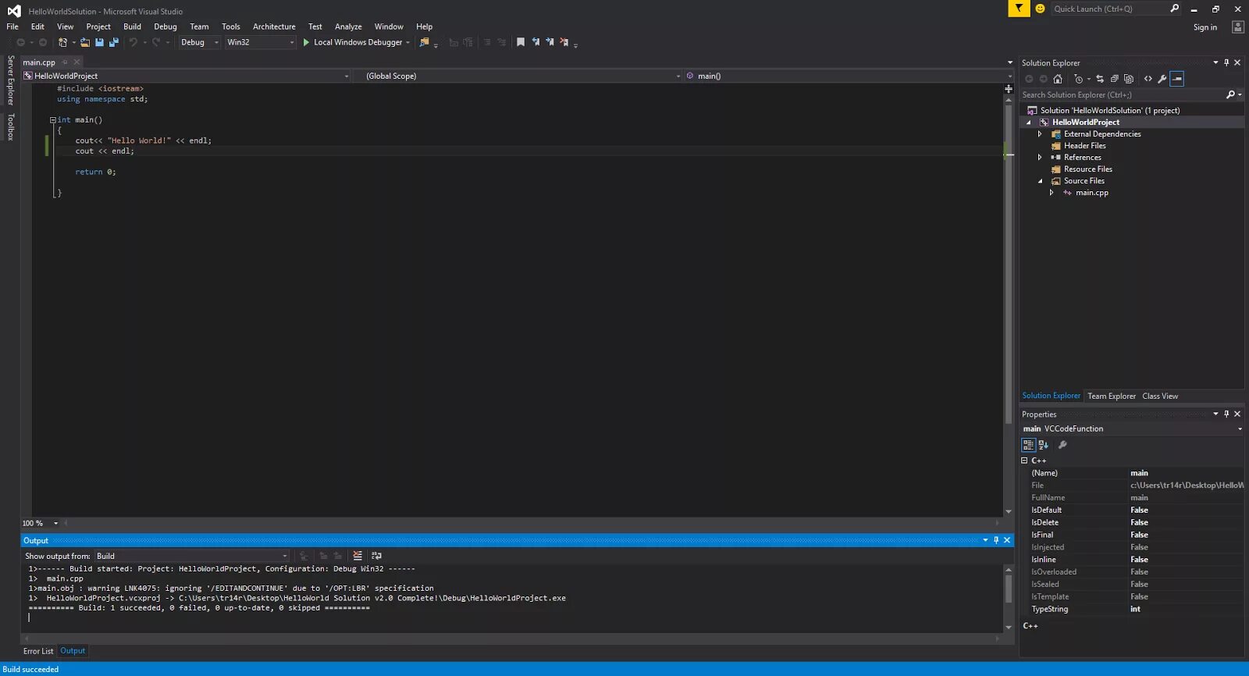Screen dimensions: 1249x676
Task: Click the New Project toolbar icon
Action: (63, 42)
